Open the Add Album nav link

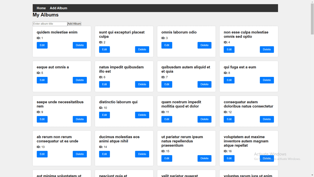58,8
